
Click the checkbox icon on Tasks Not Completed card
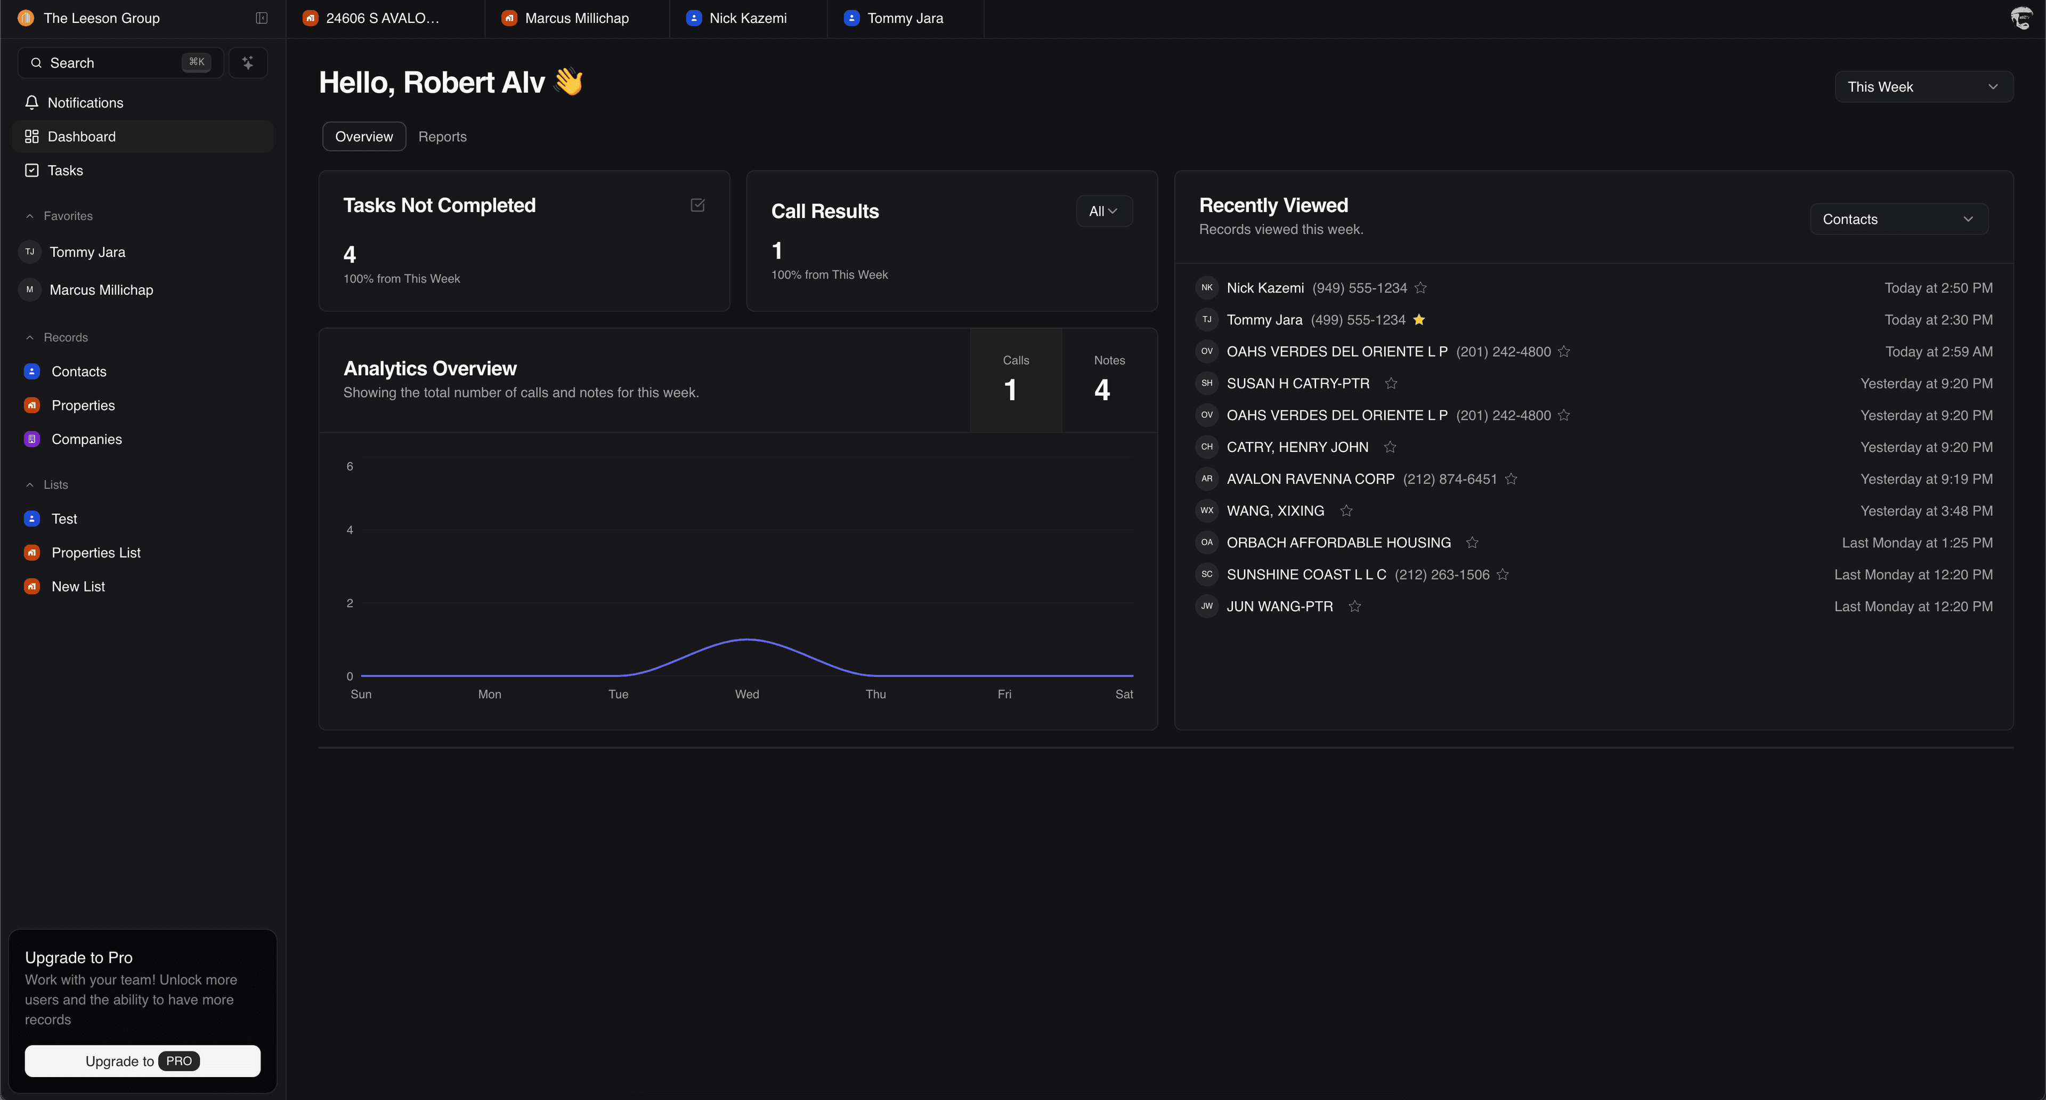coord(696,205)
